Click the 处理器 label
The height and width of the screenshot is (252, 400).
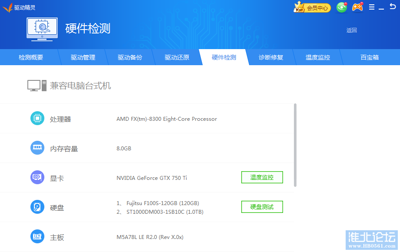(x=60, y=119)
